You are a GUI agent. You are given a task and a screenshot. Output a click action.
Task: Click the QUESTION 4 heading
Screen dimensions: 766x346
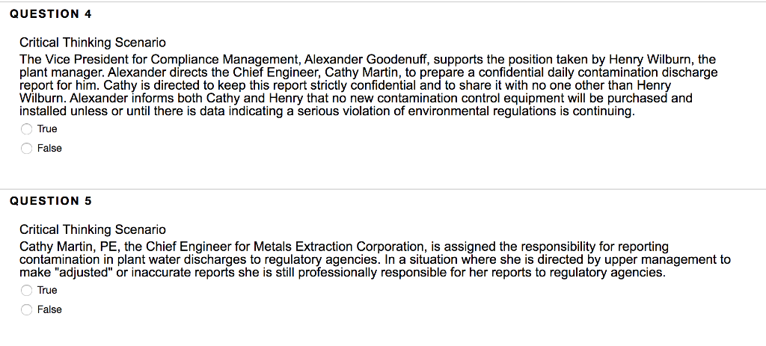(x=50, y=14)
